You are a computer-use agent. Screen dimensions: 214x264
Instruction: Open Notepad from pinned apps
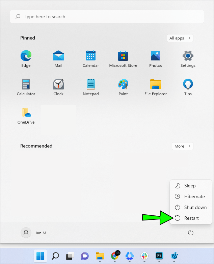91,87
